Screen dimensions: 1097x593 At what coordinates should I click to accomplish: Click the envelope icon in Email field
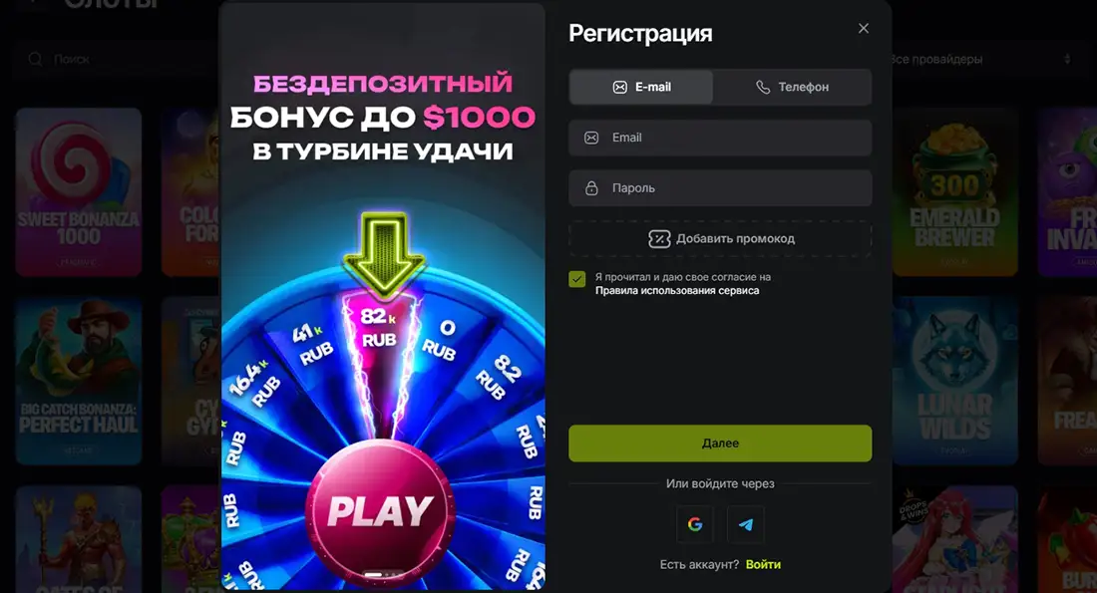[591, 138]
